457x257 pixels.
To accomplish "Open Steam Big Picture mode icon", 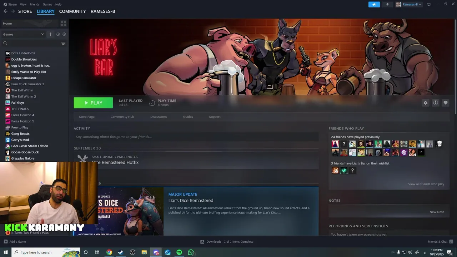I will [x=428, y=4].
